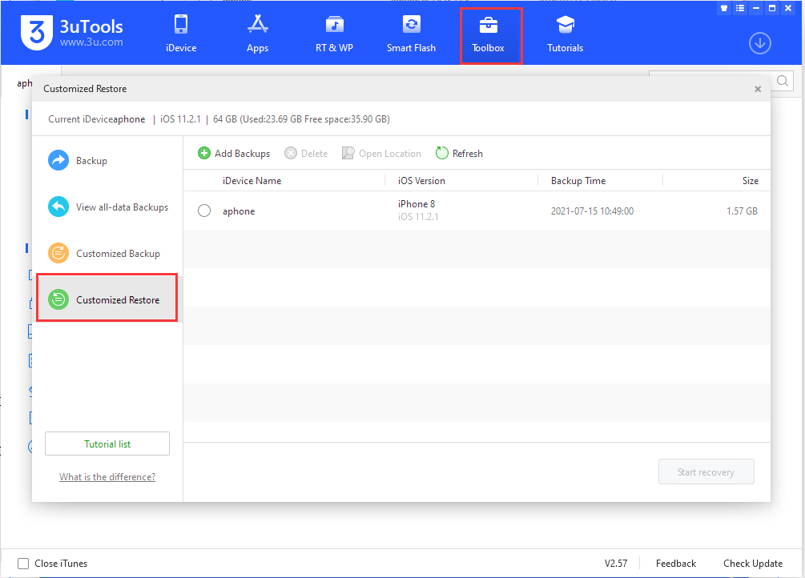Open the Feedback link
Screen dimensions: 805x578
pos(675,564)
